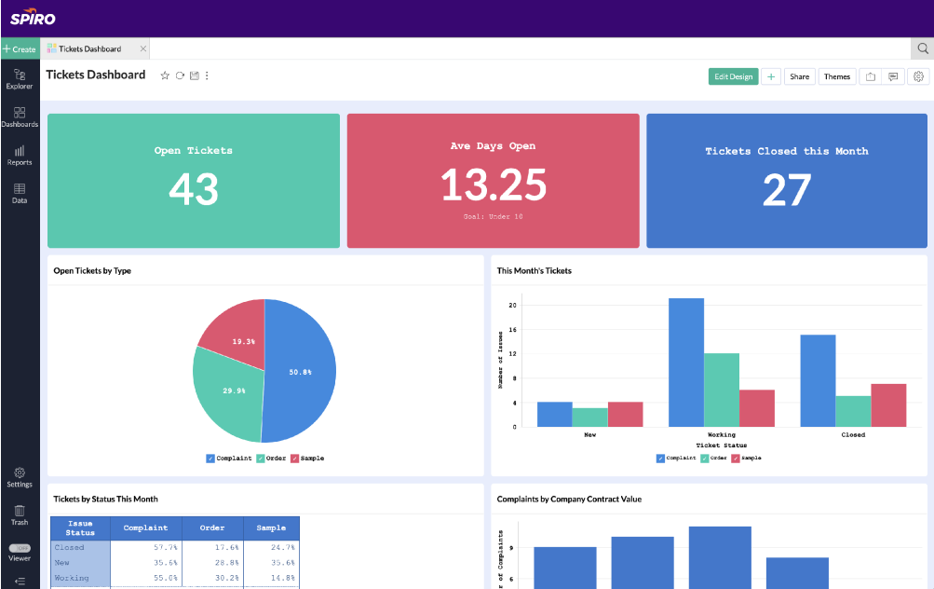Click the Order column header in the table
This screenshot has height=589, width=934.
212,528
